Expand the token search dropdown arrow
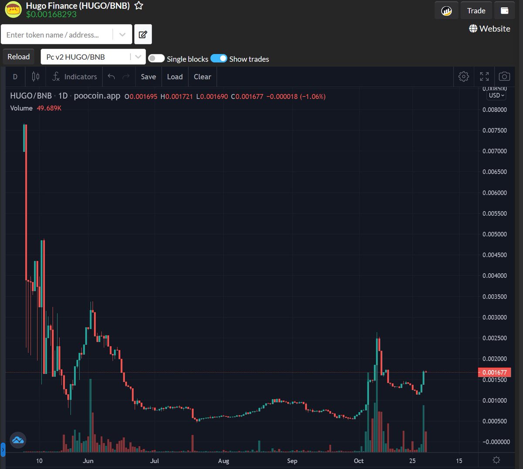This screenshot has height=469, width=523. 122,34
